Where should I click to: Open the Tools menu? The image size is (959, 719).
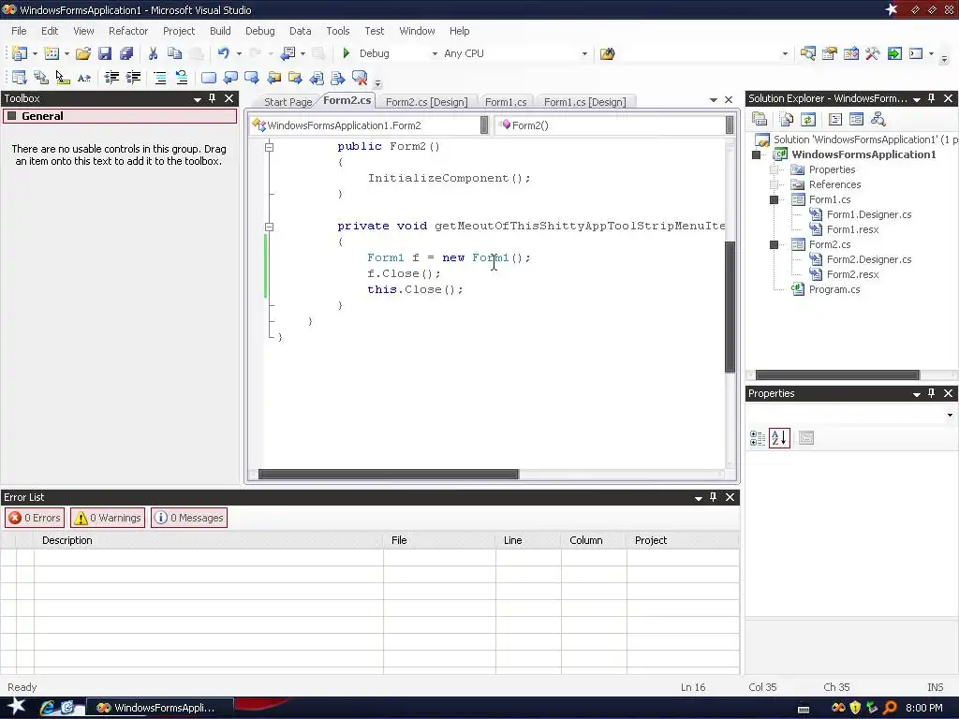[337, 31]
